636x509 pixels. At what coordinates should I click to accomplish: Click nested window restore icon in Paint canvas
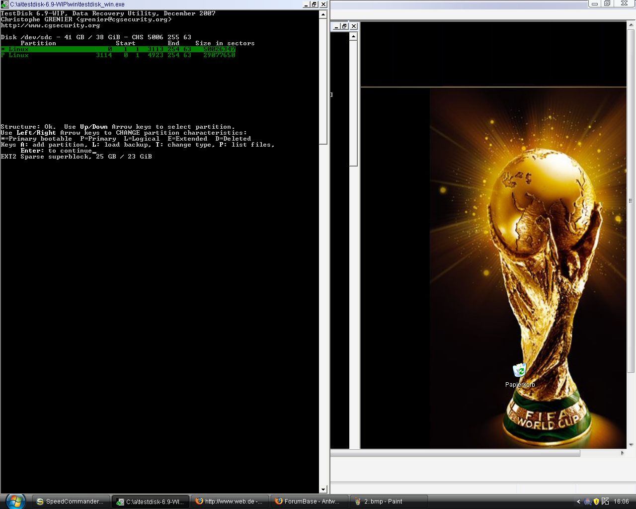(x=344, y=26)
